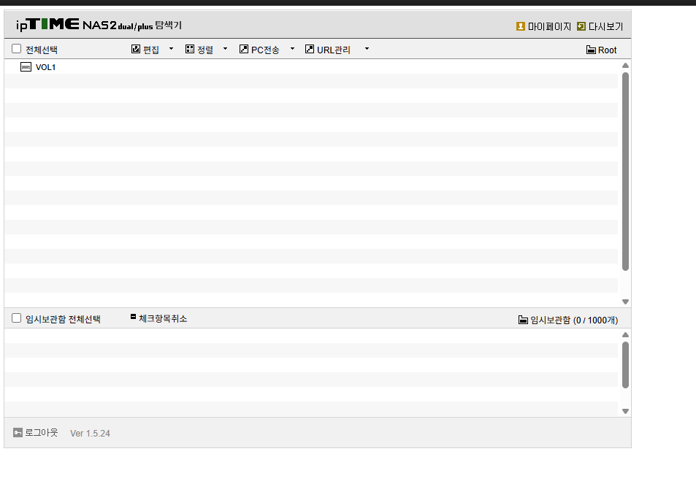Click the file list scroll down arrow
This screenshot has height=492, width=696.
pyautogui.click(x=625, y=301)
